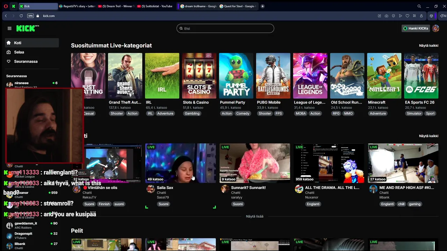This screenshot has width=447, height=251.
Task: Open the Grand Theft Auto category card
Action: tap(125, 76)
